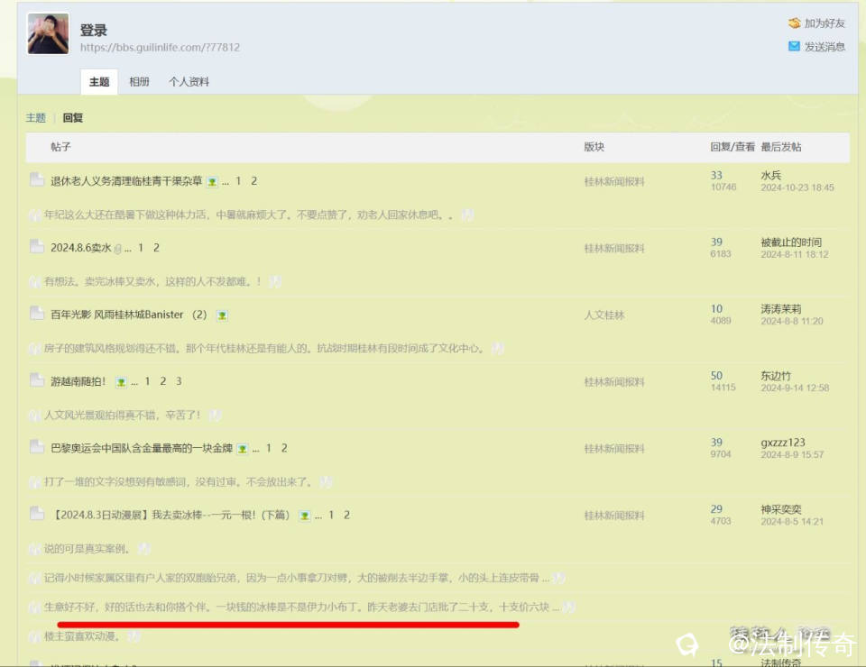Click the 加为好友 add friend icon

[x=794, y=23]
